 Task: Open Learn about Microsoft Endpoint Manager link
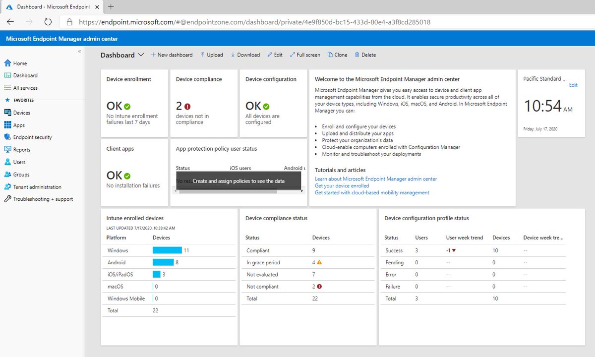click(x=376, y=179)
